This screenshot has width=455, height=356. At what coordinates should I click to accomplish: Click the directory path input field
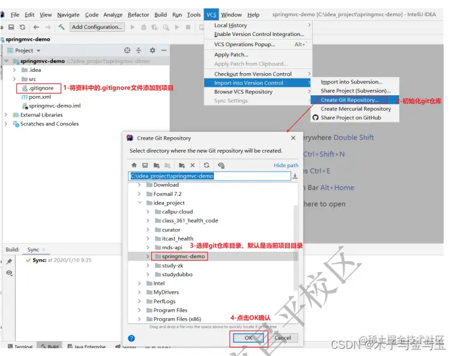(x=209, y=176)
